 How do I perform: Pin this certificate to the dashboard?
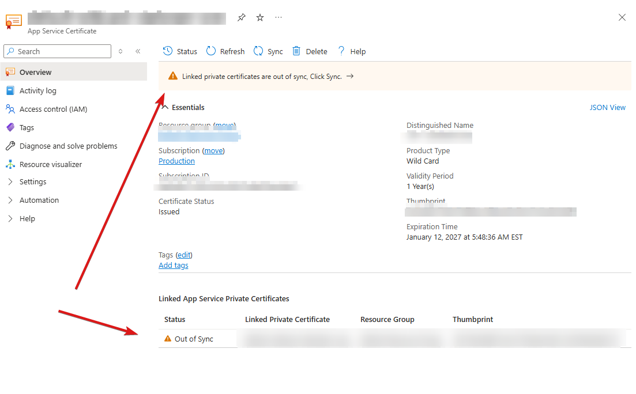click(242, 17)
